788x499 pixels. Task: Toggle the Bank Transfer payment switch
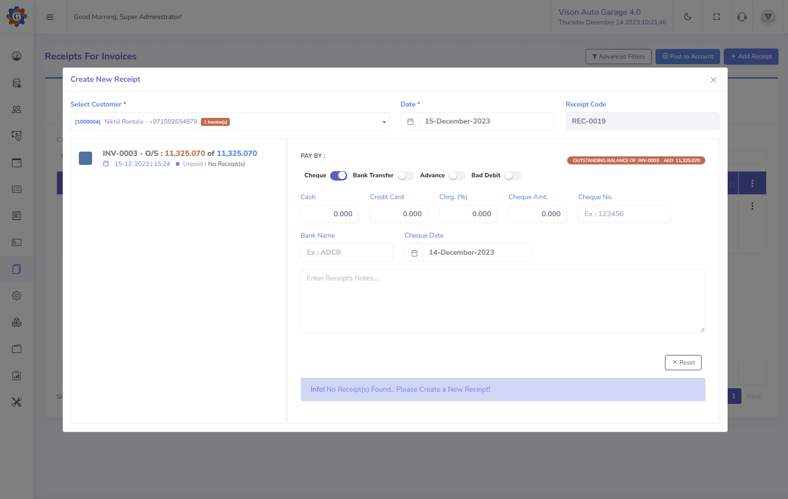tap(406, 175)
